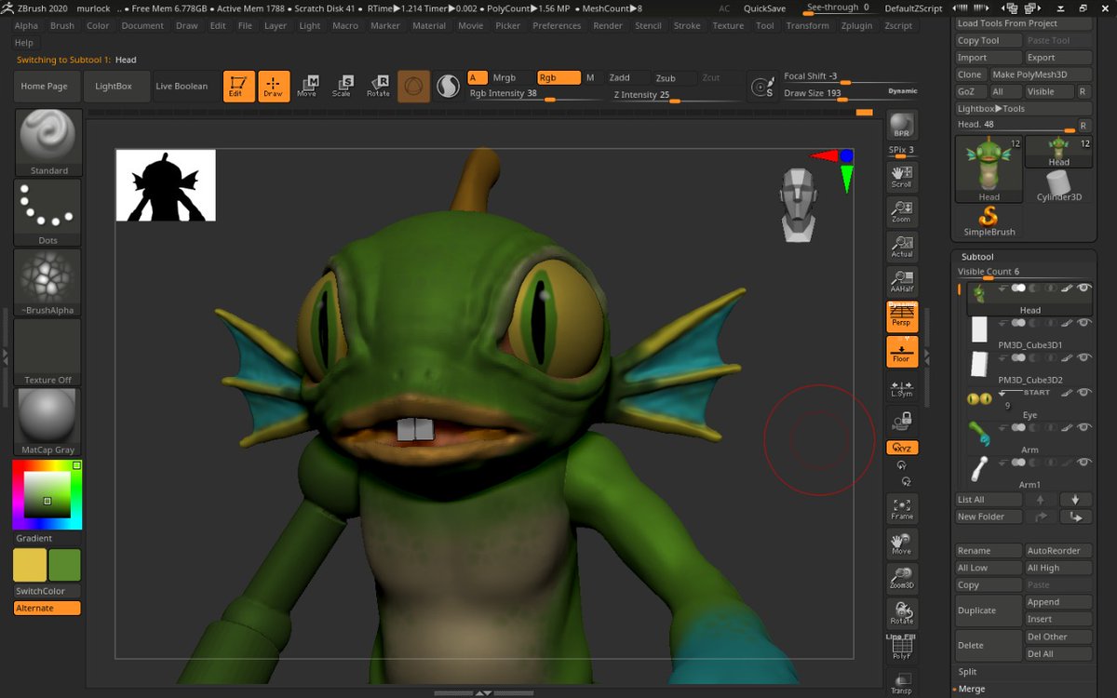Click the Scroll canvas icon
The width and height of the screenshot is (1117, 698).
click(x=901, y=177)
